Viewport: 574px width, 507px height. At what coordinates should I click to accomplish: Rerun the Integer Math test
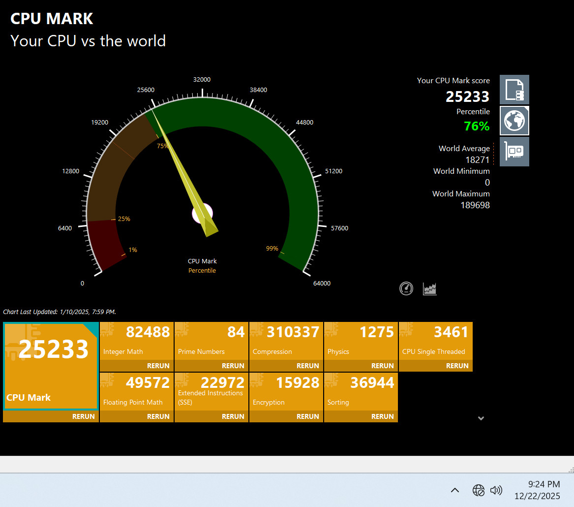(158, 366)
